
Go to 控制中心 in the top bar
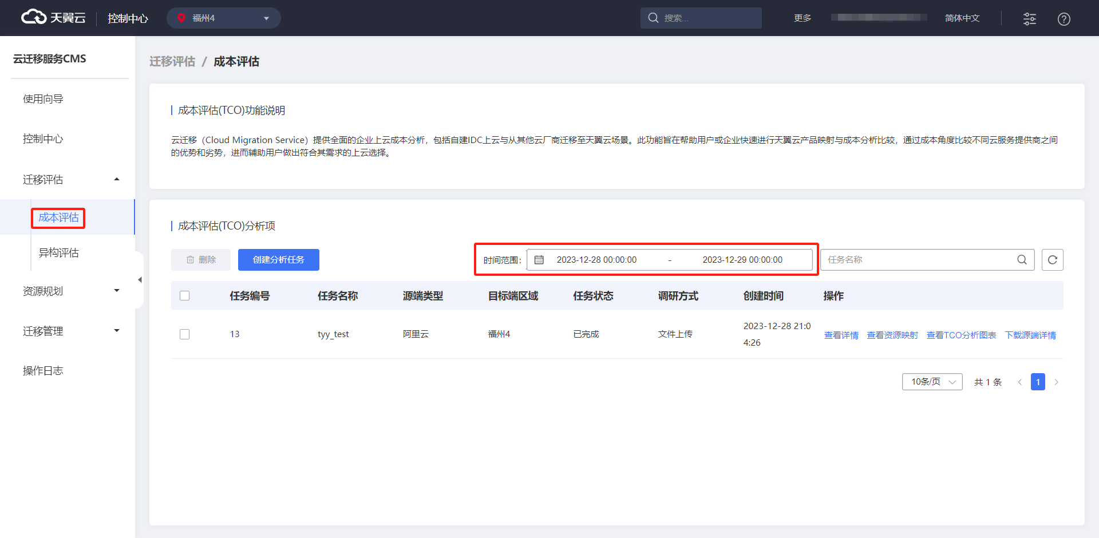(x=128, y=18)
